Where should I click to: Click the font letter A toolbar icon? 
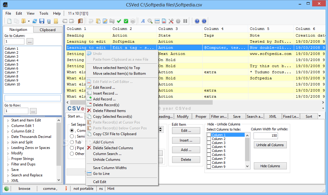pos(143,21)
